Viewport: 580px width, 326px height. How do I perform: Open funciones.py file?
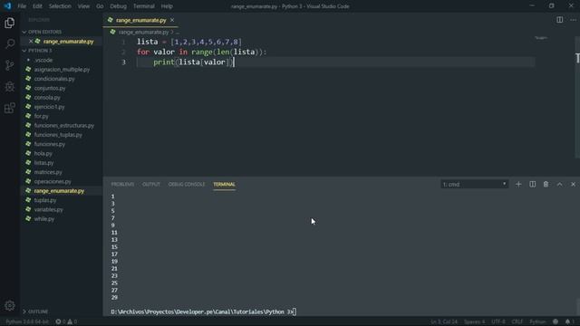pyautogui.click(x=50, y=144)
